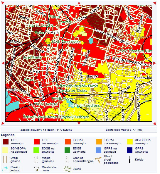
Task: Pan map south with bottom red arrow
Action: tap(79, 123)
